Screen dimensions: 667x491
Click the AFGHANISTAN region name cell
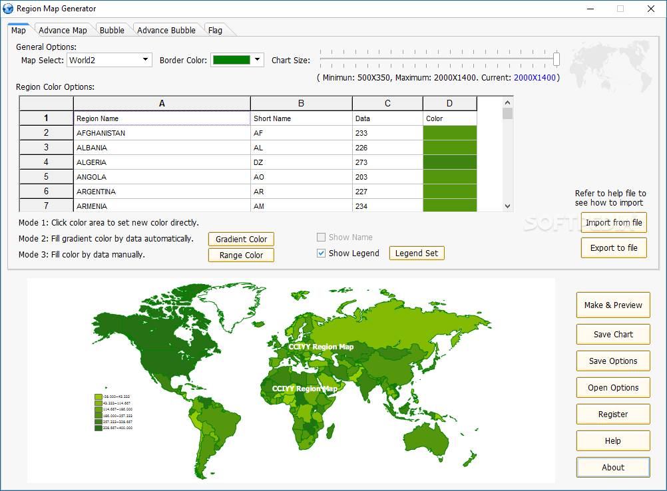coord(162,132)
